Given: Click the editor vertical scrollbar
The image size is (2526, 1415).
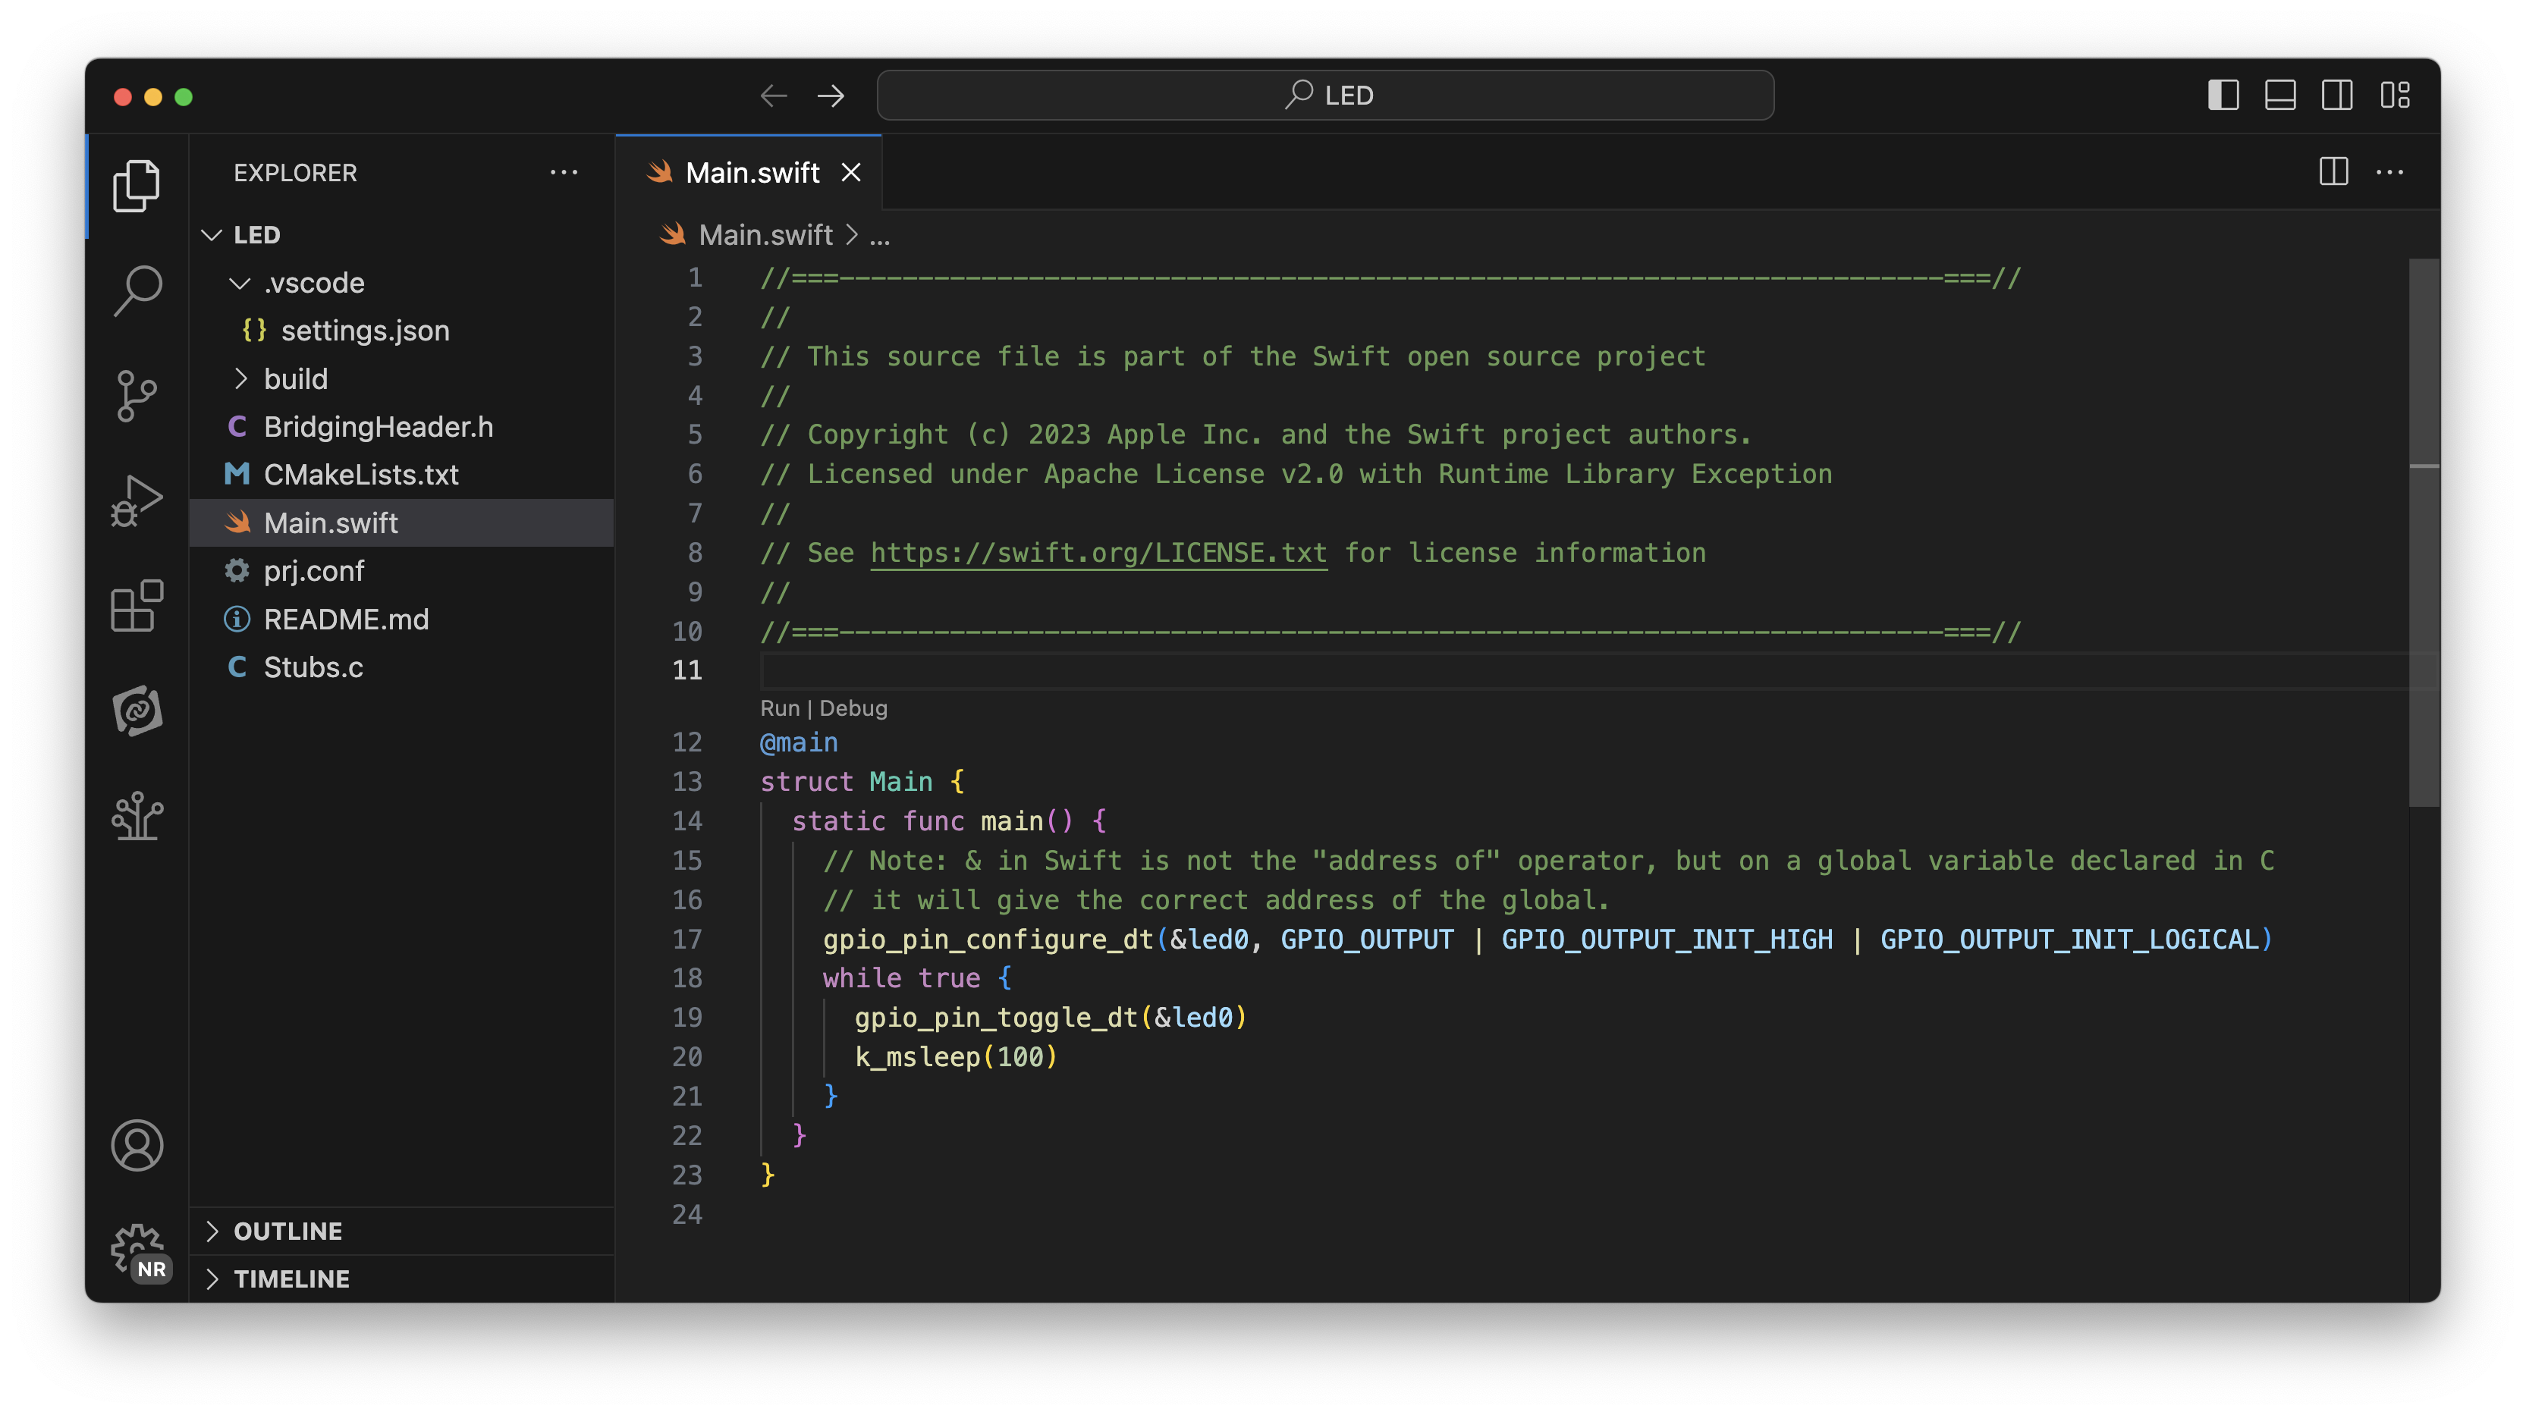Looking at the screenshot, I should click(x=2424, y=532).
